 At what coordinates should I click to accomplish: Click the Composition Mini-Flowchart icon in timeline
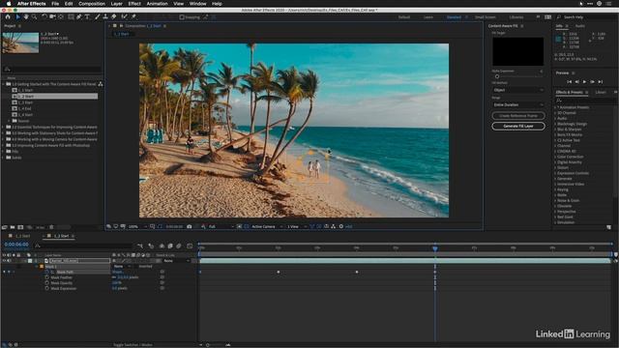140,246
